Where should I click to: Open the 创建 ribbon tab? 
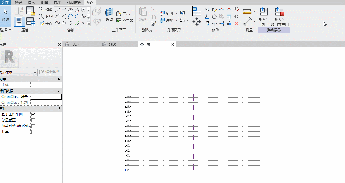(x=18, y=2)
